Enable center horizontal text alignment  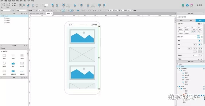click(x=63, y=11)
